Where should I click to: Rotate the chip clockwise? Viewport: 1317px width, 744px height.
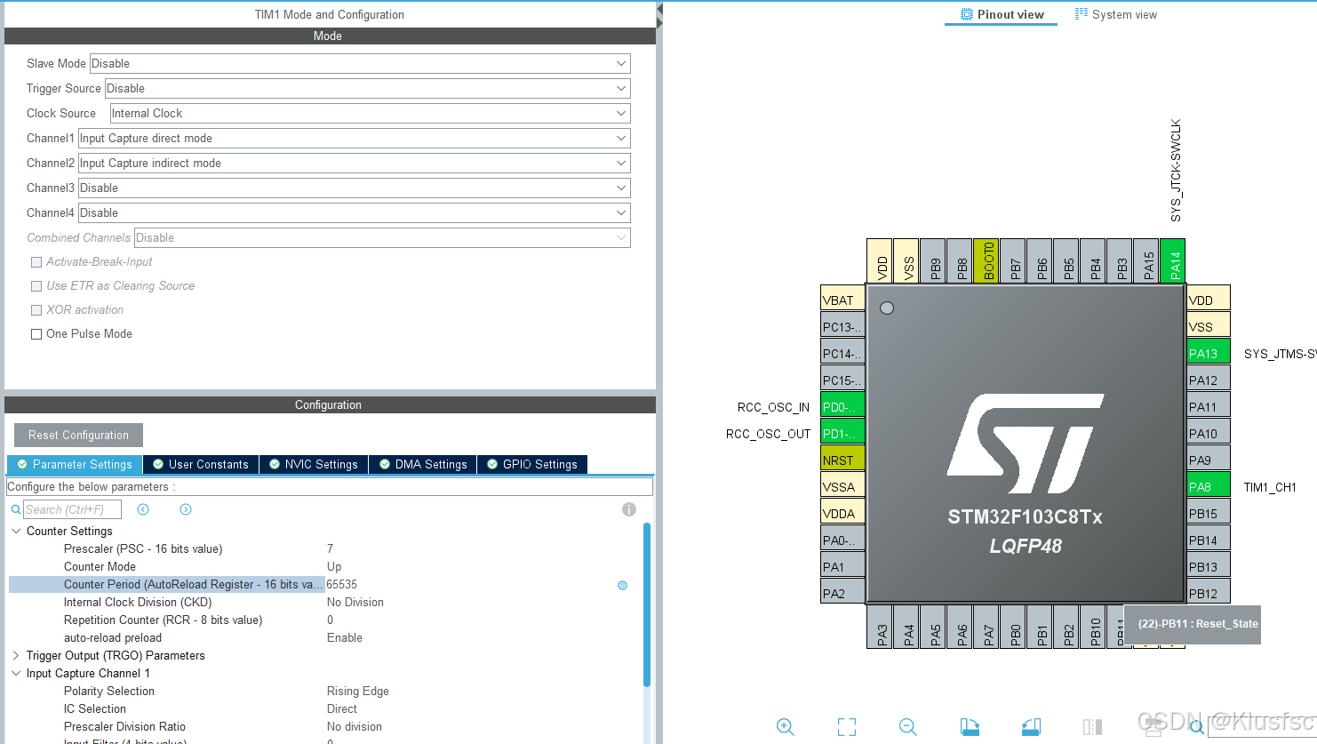pos(970,726)
